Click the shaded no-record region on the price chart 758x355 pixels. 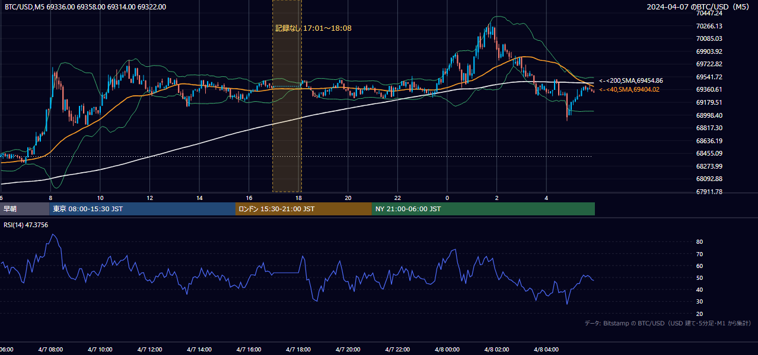point(287,96)
